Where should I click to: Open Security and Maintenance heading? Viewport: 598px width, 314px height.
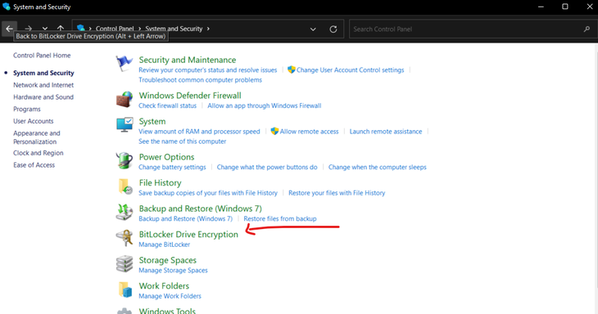coord(188,60)
